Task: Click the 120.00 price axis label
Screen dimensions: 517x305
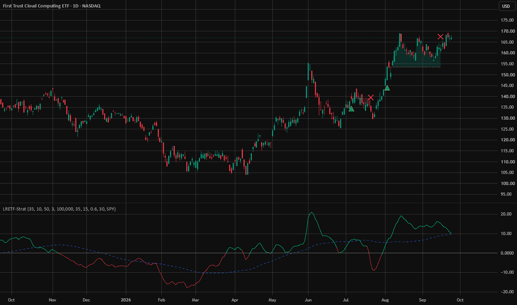Action: pos(507,140)
